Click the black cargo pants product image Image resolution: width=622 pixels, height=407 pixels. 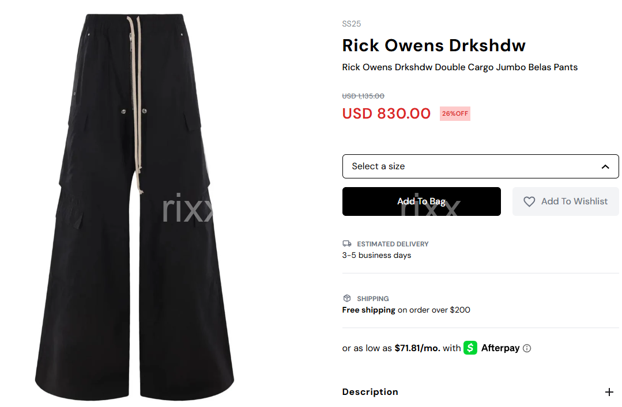point(134,206)
